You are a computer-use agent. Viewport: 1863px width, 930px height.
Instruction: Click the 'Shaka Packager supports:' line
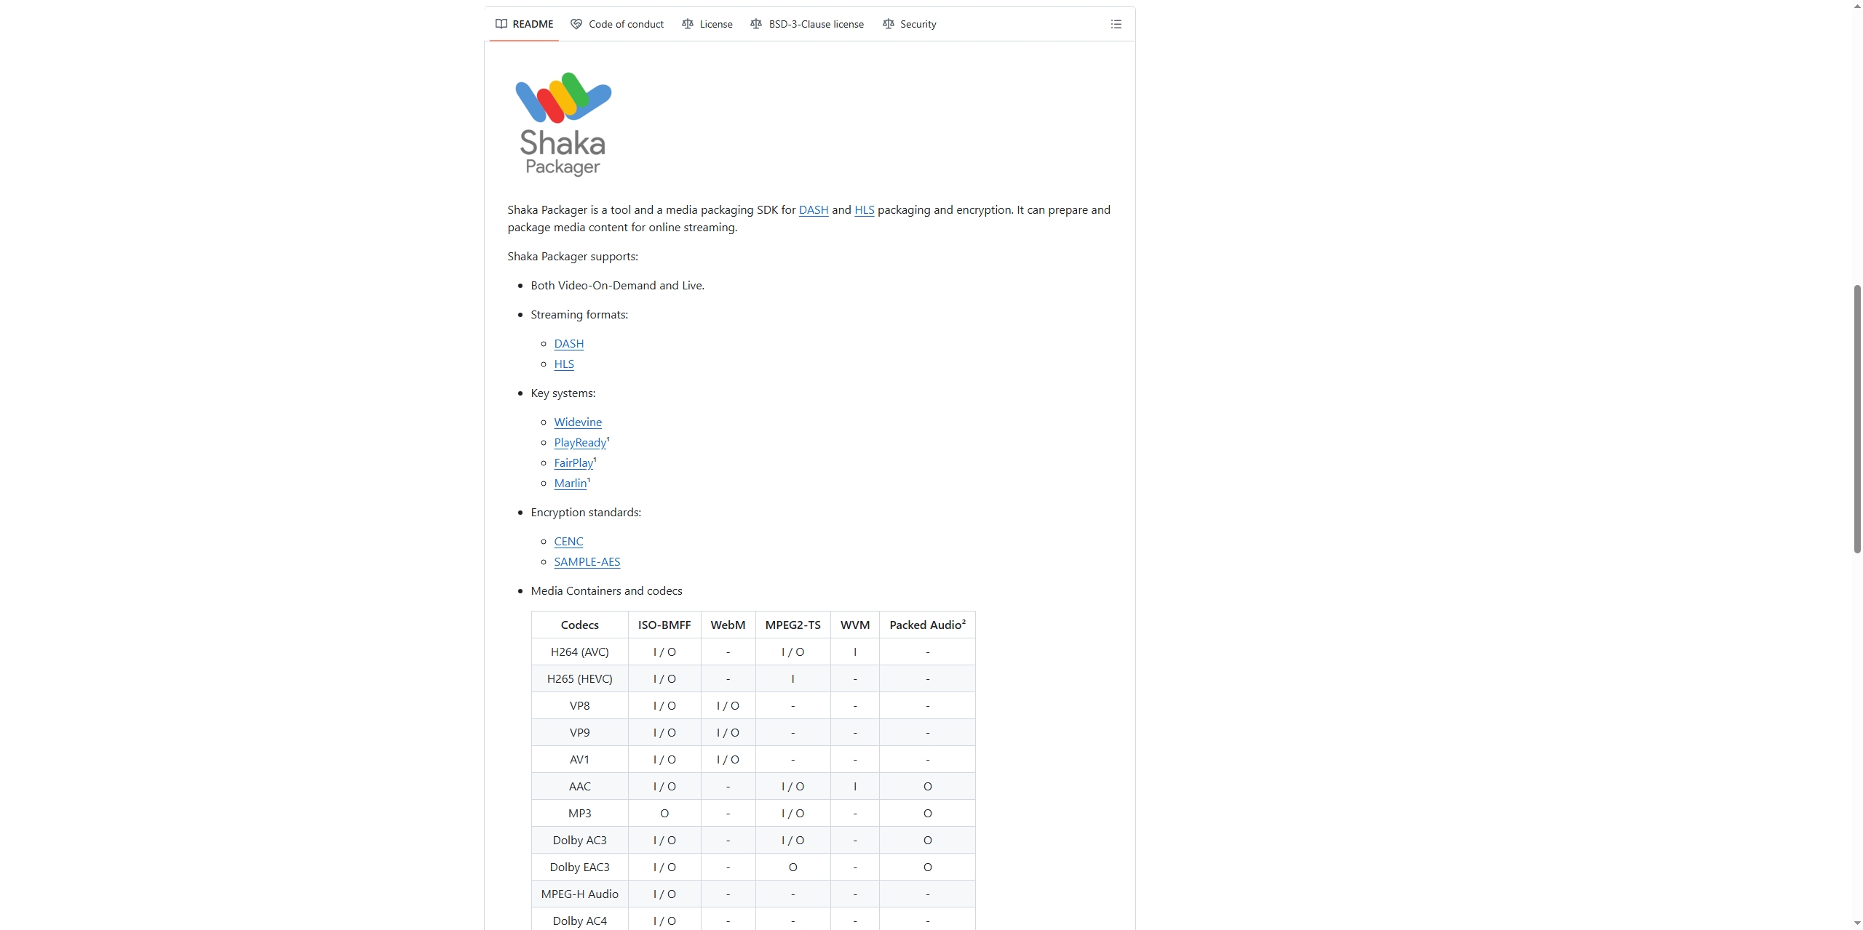point(573,257)
